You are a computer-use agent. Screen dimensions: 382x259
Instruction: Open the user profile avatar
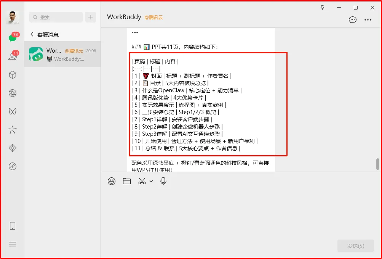(x=13, y=18)
